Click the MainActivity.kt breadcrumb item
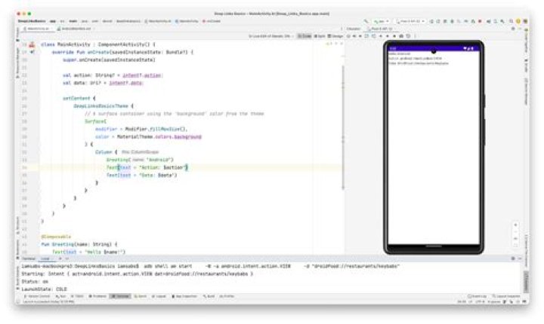 pyautogui.click(x=158, y=21)
